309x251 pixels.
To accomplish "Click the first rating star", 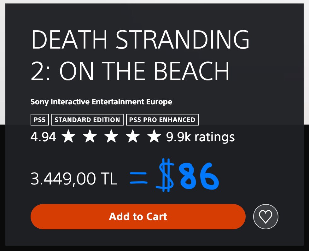I will pos(68,136).
